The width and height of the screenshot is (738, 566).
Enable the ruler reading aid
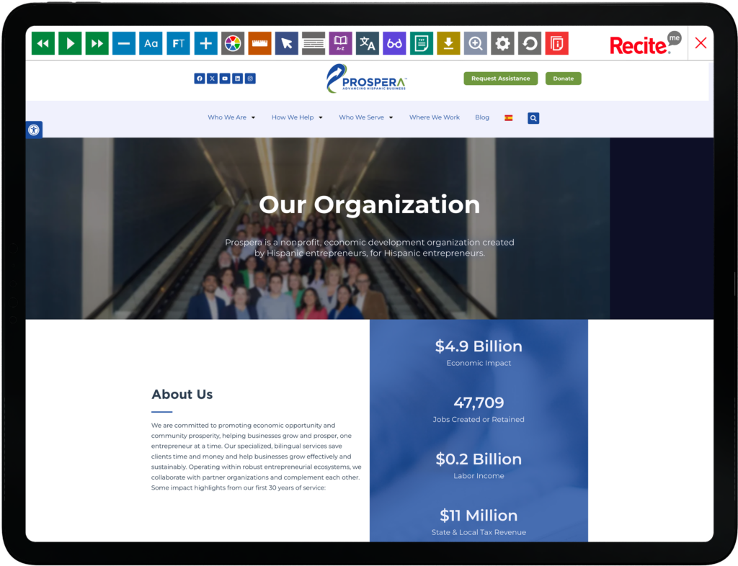click(x=259, y=43)
